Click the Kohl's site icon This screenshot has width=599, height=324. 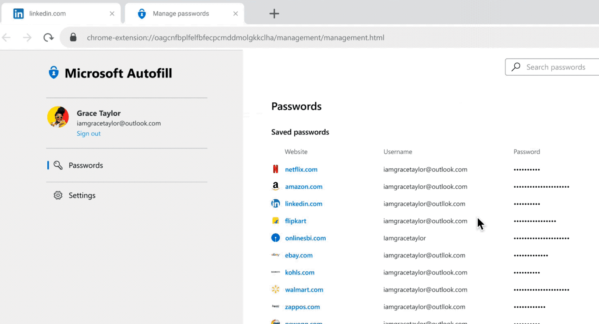click(276, 272)
